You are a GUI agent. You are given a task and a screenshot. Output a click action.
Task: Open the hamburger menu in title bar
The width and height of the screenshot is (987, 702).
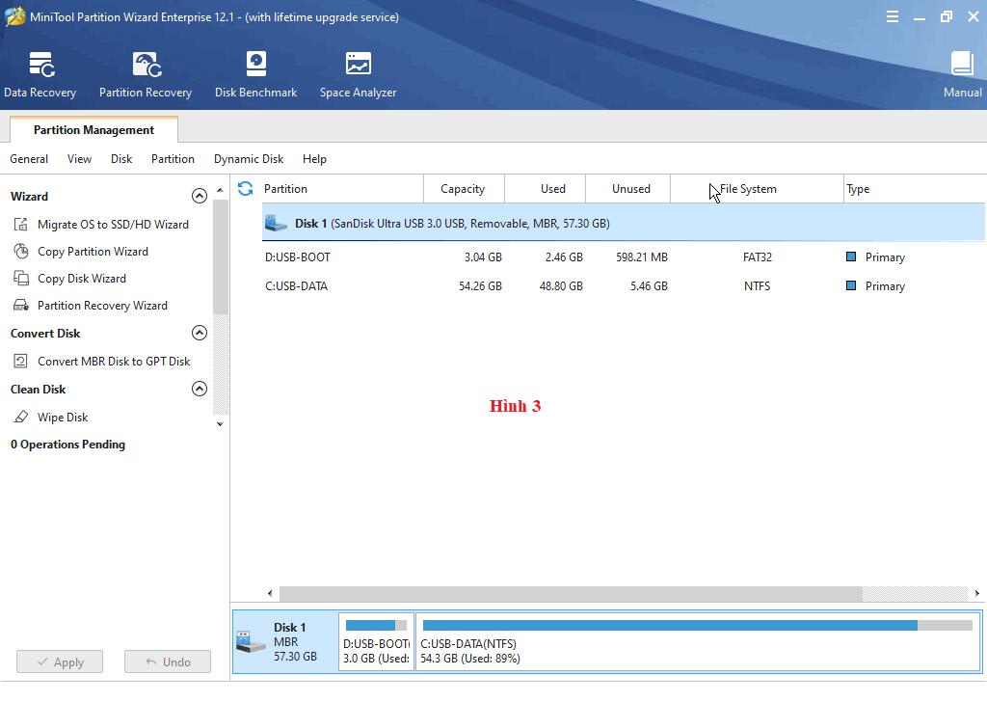[x=893, y=16]
